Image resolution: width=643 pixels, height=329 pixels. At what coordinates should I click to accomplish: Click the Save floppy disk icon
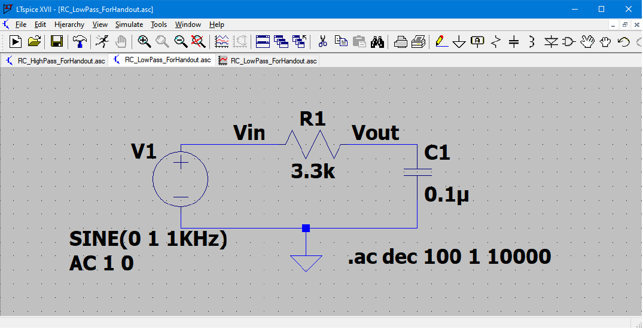[57, 41]
